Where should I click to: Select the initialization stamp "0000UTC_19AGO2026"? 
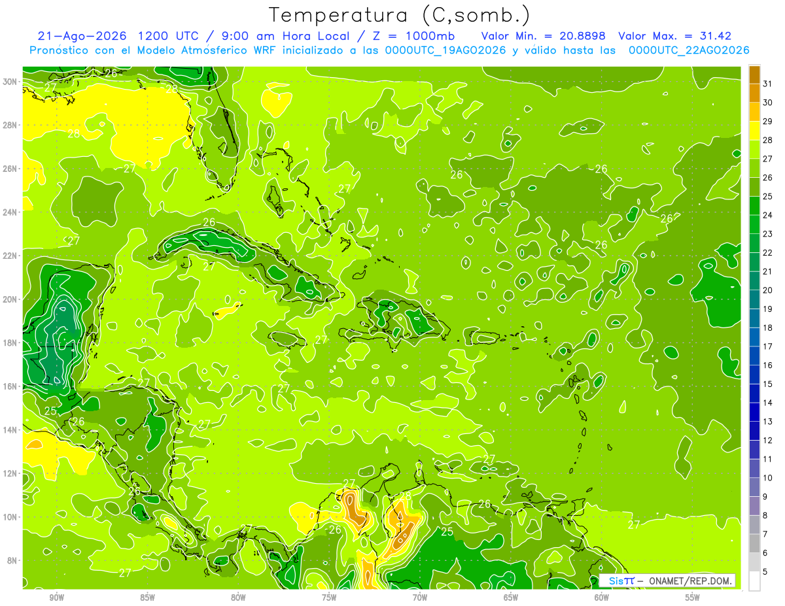[445, 50]
